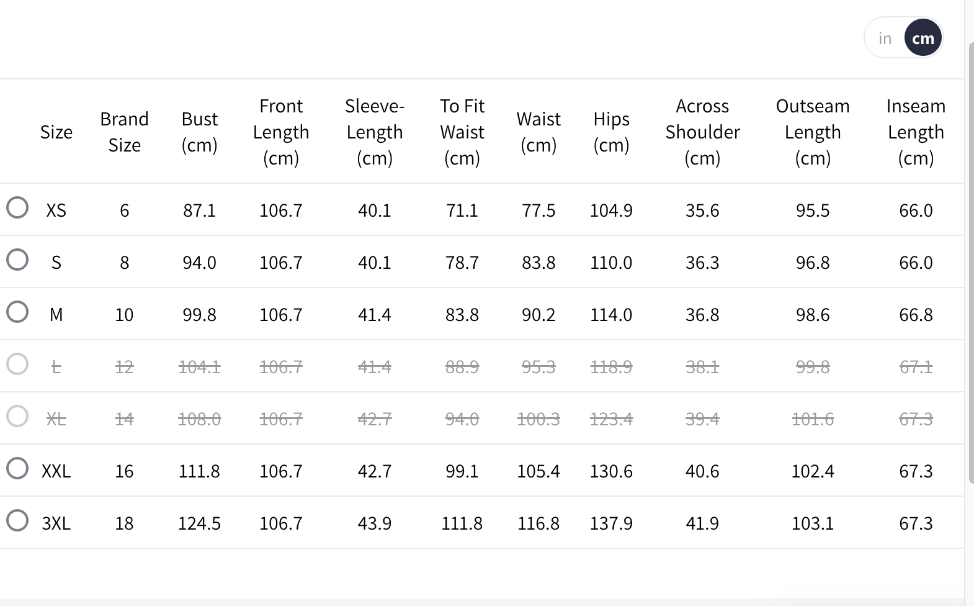Click the vertical scrollbar on the right

(970, 261)
